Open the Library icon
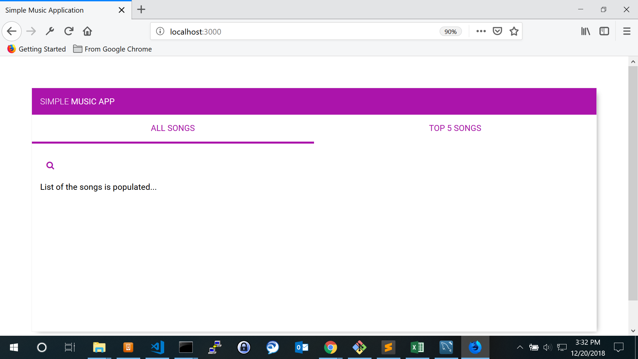This screenshot has height=359, width=638. pos(585,31)
